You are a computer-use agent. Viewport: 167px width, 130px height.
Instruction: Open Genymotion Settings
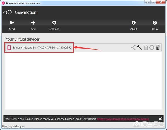click(54, 25)
